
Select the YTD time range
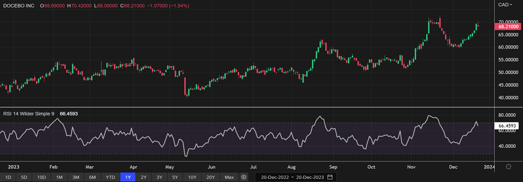(x=111, y=177)
